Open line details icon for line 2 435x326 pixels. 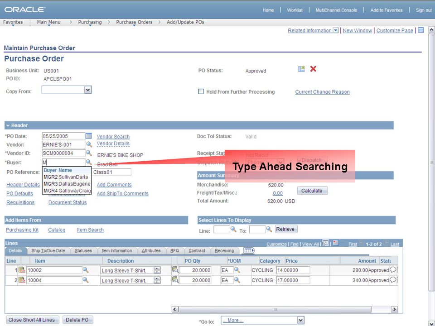click(x=22, y=280)
